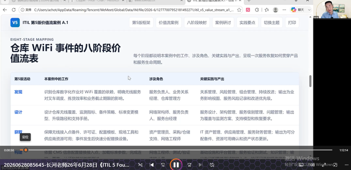351x170 pixels.
Task: Open mini player view icon
Action: pos(335,165)
